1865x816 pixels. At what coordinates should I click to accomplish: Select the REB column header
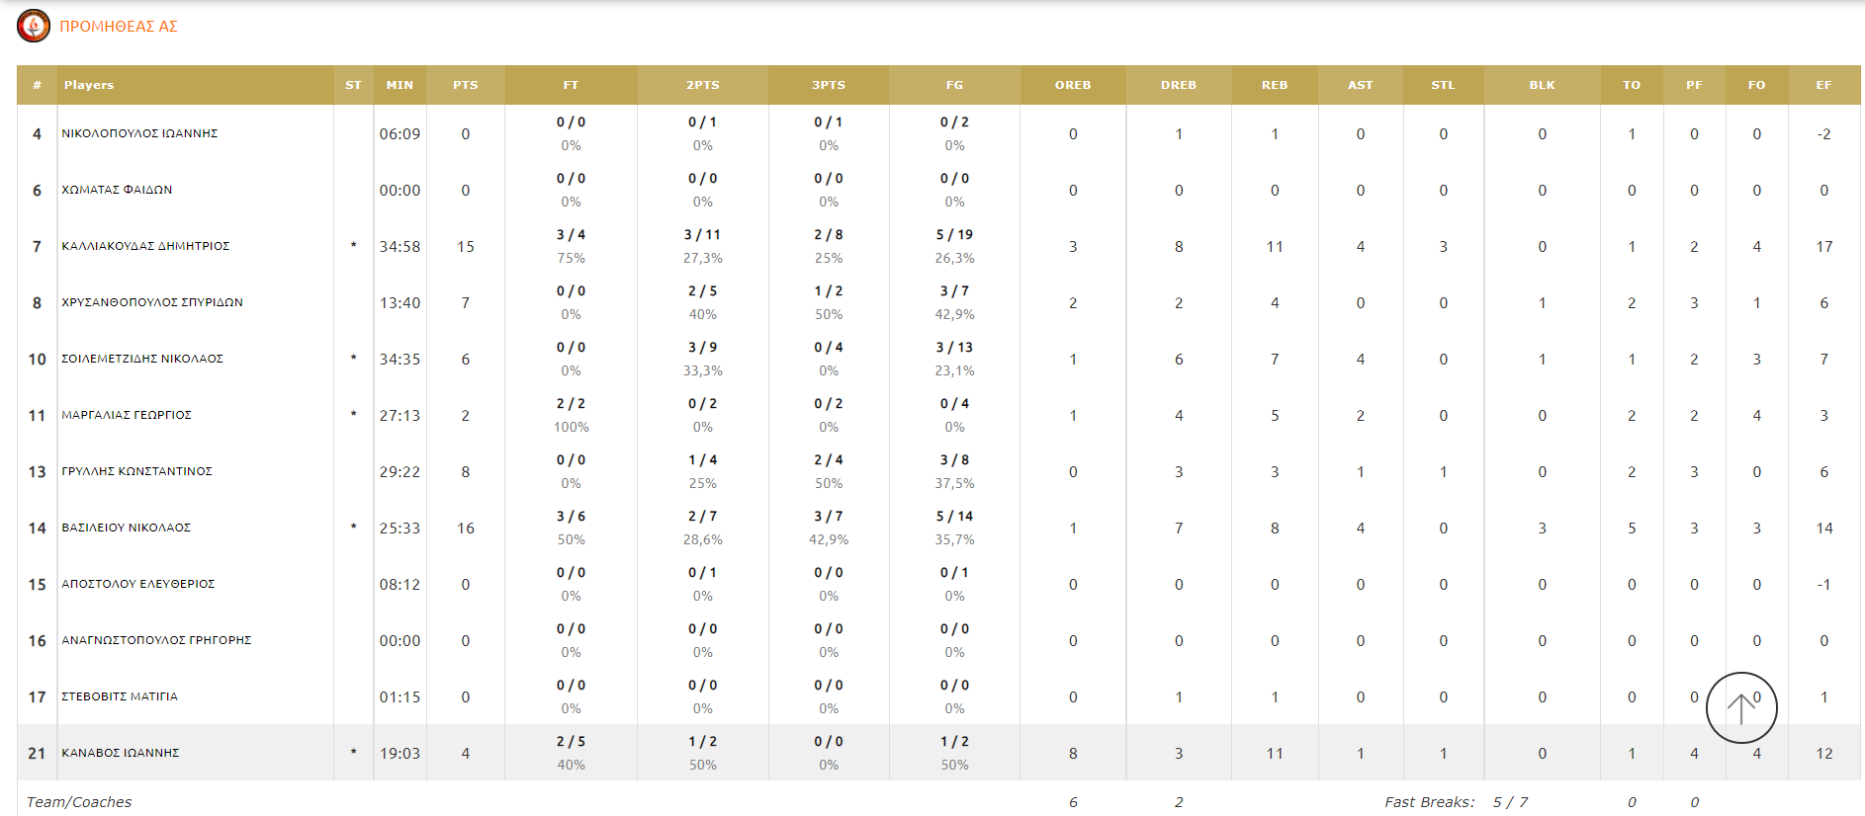(1275, 85)
